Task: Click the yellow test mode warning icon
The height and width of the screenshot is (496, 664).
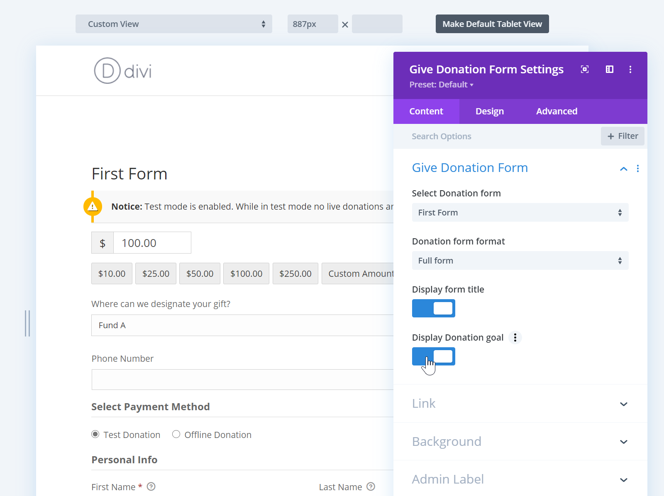Action: point(93,206)
